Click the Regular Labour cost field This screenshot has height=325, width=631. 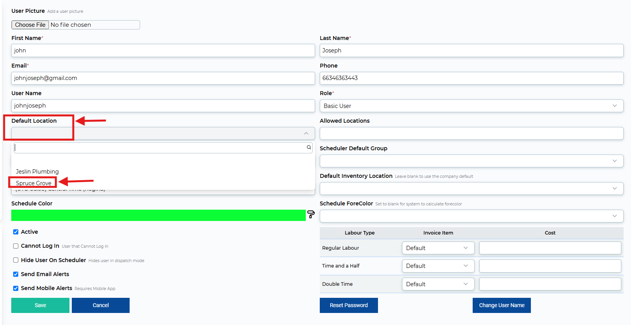point(550,248)
